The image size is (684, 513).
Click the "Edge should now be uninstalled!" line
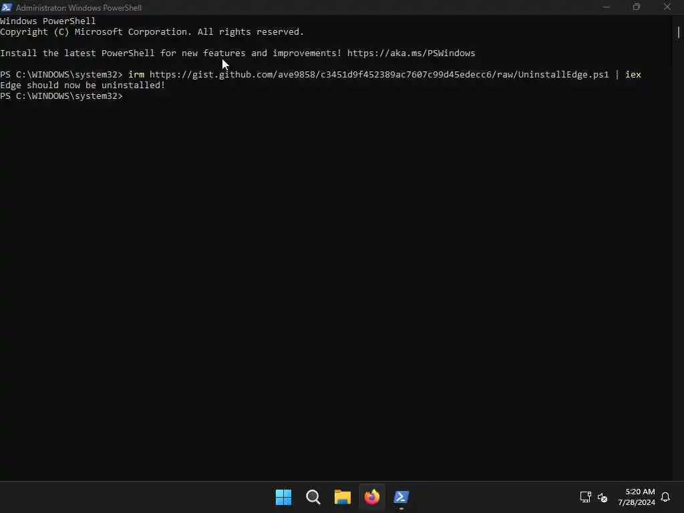click(83, 85)
